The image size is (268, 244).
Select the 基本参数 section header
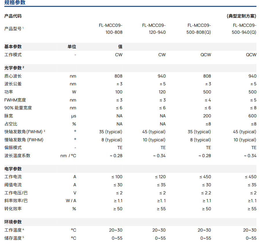[13, 47]
